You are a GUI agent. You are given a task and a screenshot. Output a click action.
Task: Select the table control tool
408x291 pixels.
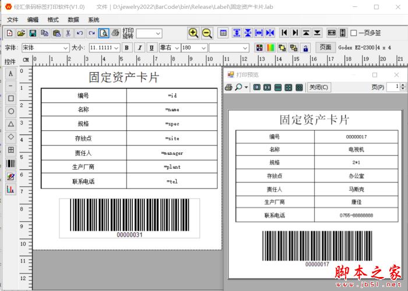click(x=10, y=150)
